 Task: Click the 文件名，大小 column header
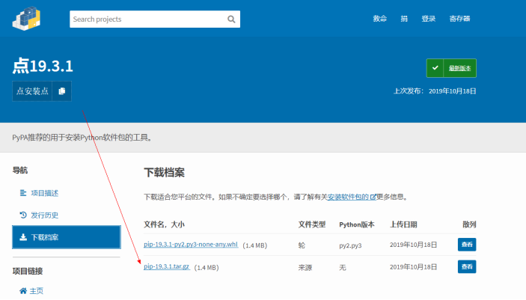coord(164,224)
